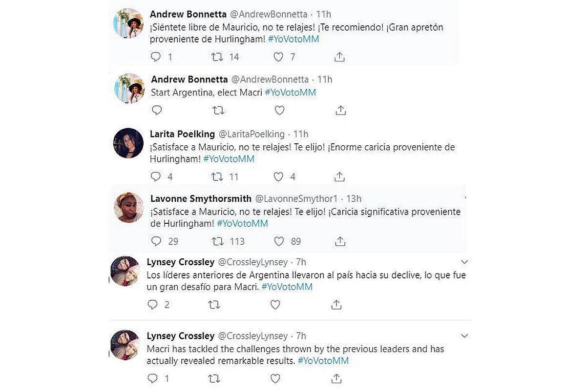The height and width of the screenshot is (390, 586).
Task: Share the Lavonne Smythorsmith tweet
Action: pos(340,241)
